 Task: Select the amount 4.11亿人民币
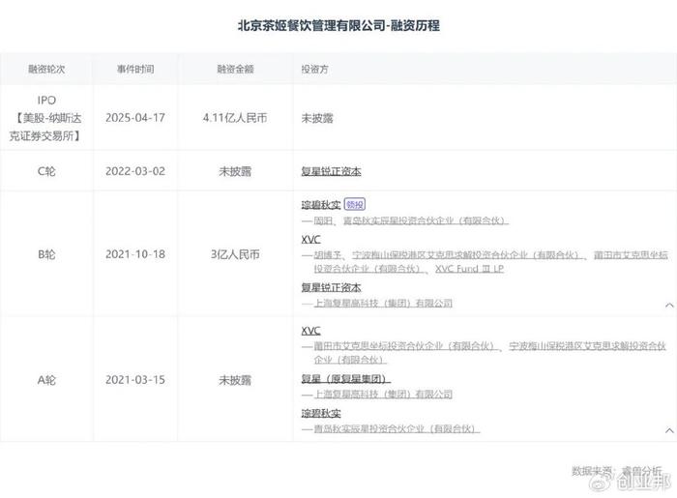[x=235, y=118]
